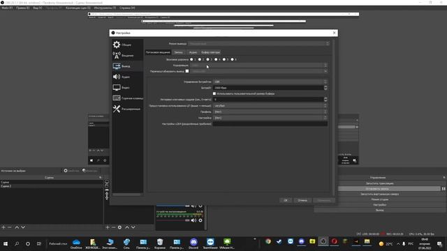The height and width of the screenshot is (251, 447).
Task: Remove the source with the minus icon
Action: pyautogui.click(x=113, y=227)
